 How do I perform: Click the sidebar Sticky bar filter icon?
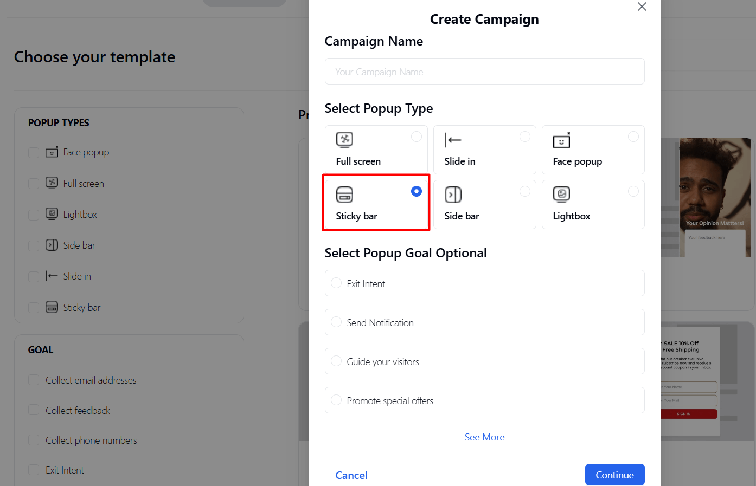52,307
